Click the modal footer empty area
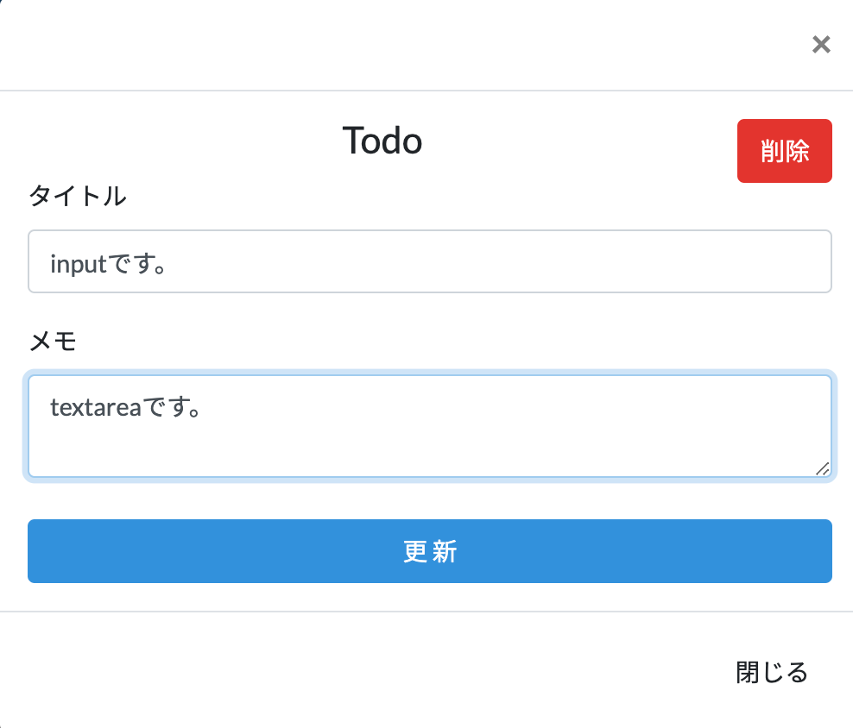Image resolution: width=853 pixels, height=728 pixels. click(x=345, y=672)
